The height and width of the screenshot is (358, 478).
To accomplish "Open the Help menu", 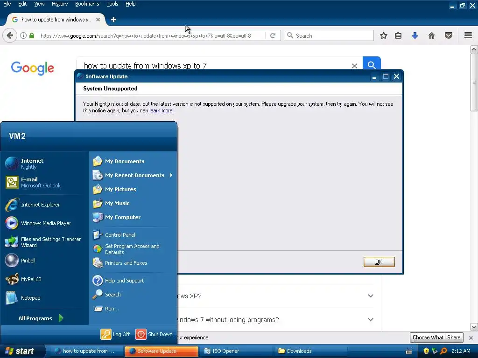I will [x=131, y=4].
